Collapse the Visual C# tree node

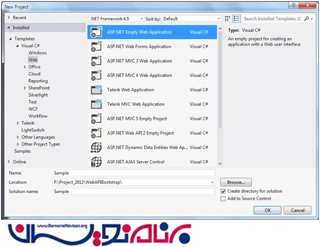click(x=17, y=46)
